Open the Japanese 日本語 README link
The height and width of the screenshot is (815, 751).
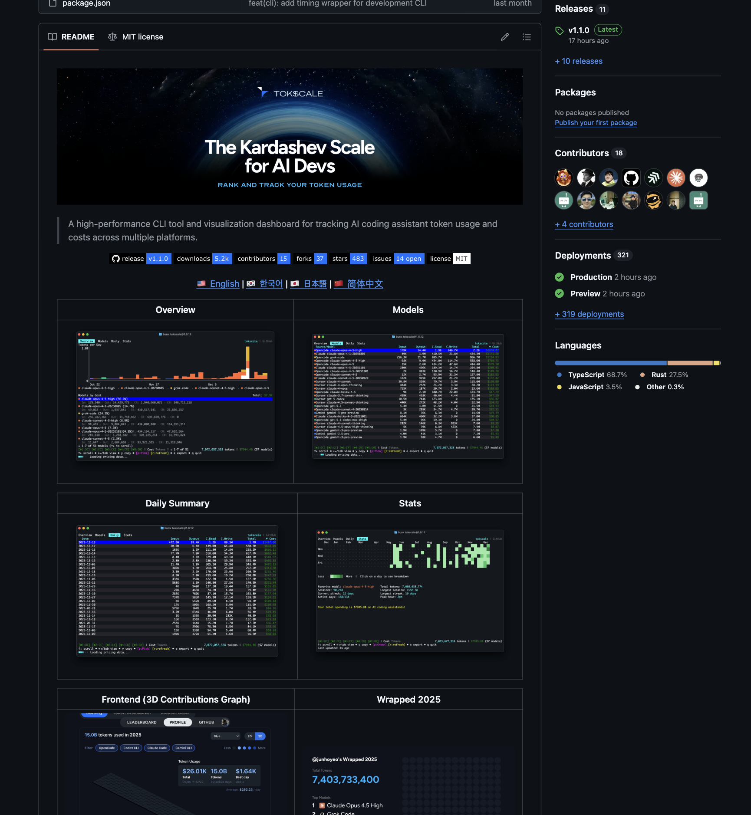pyautogui.click(x=309, y=284)
